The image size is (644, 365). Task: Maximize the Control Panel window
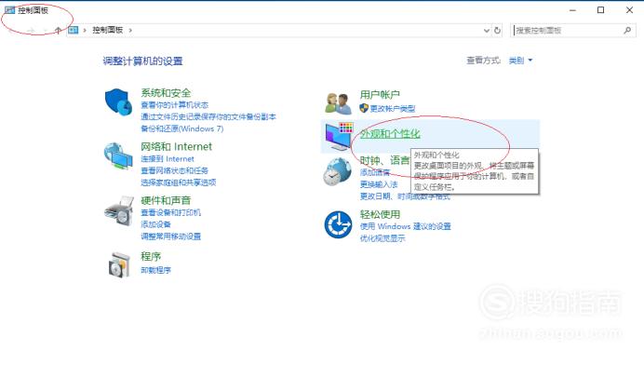[x=600, y=10]
